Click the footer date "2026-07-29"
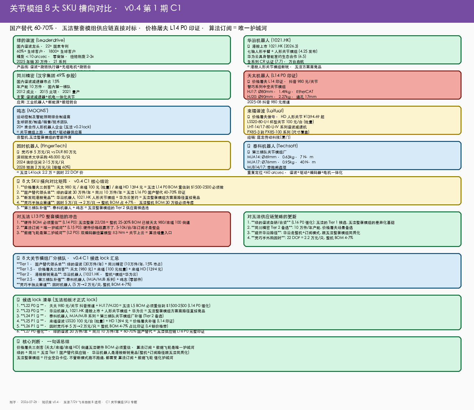The height and width of the screenshot is (410, 474). click(x=29, y=402)
